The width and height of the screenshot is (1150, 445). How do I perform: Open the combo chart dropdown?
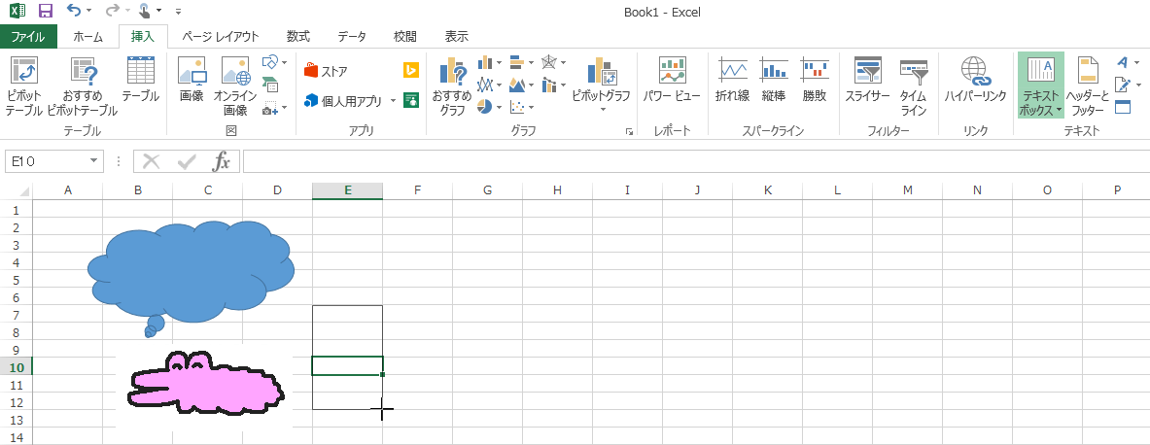[554, 86]
